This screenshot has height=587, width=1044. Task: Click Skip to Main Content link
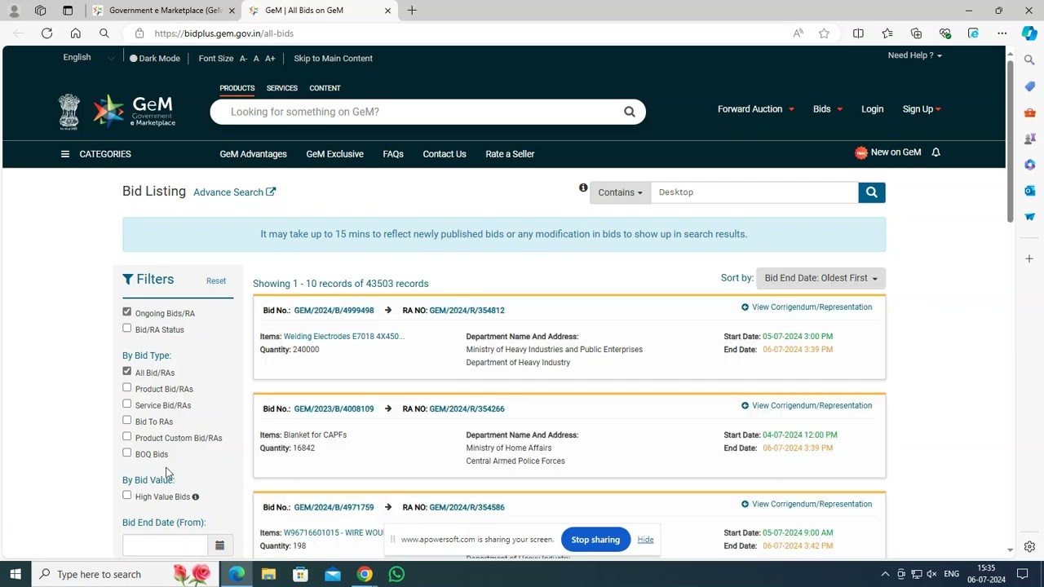tap(333, 59)
